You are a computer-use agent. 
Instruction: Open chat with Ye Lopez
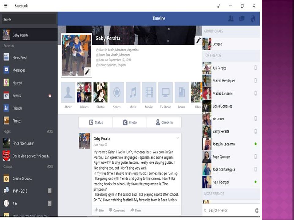(231, 119)
